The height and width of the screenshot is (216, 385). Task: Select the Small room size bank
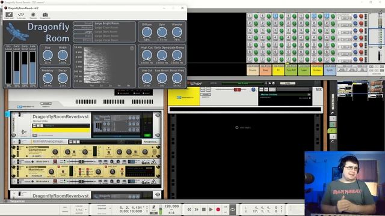[83, 23]
